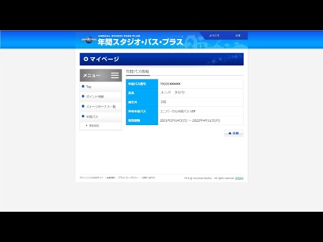
Task: Select 年間パス entry in sidebar menu
Action: coord(101,117)
